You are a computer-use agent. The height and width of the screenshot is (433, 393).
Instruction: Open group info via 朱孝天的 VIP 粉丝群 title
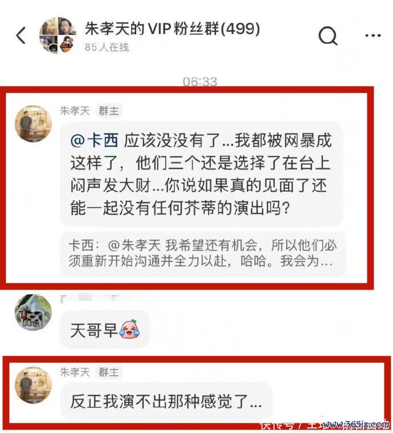coord(173,28)
